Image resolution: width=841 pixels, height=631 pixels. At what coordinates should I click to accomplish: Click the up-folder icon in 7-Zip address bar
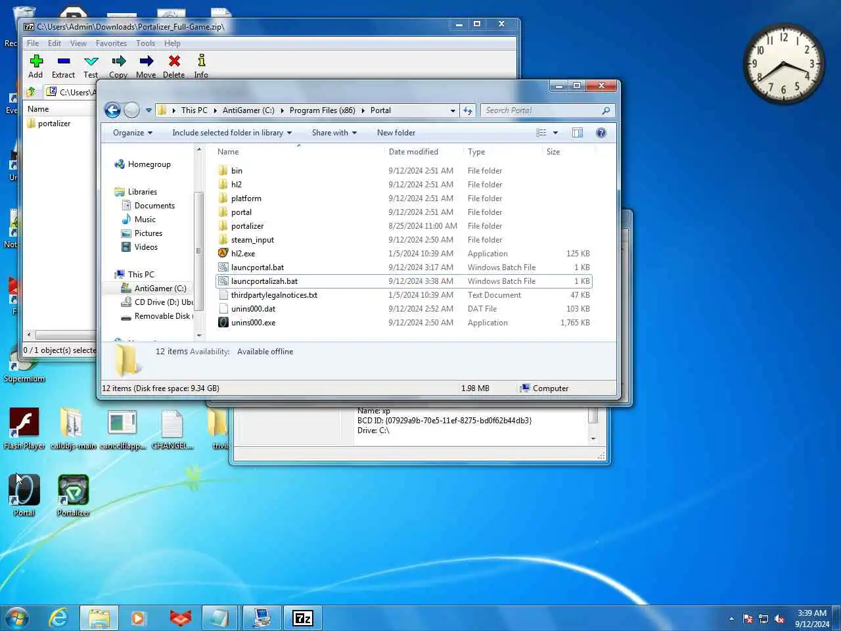pyautogui.click(x=31, y=92)
